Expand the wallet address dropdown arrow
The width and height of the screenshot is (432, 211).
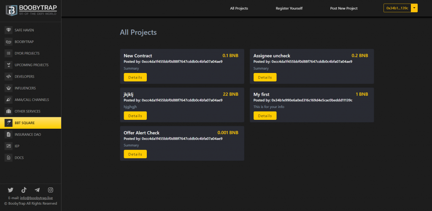[414, 8]
